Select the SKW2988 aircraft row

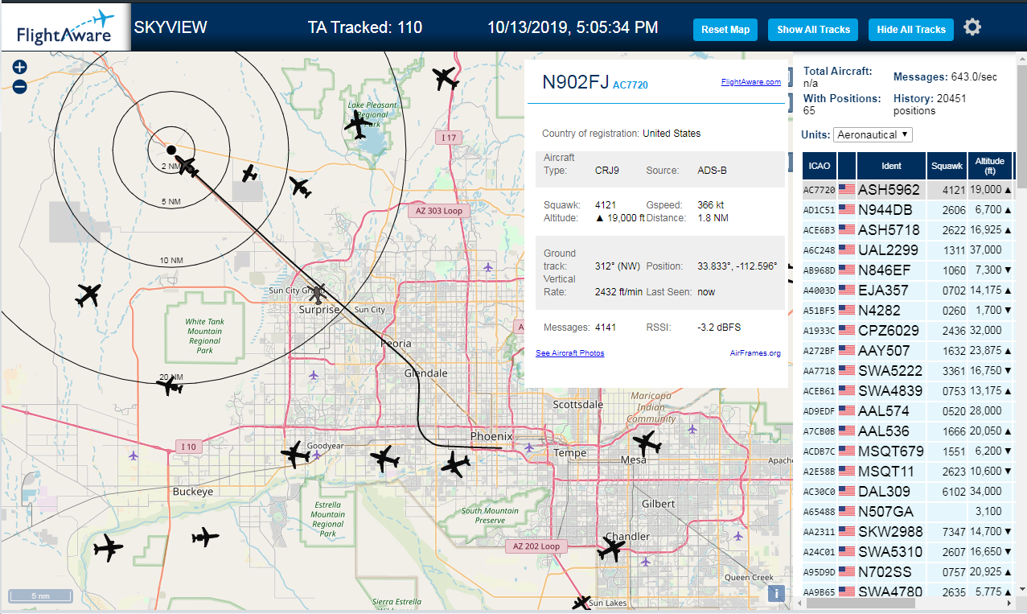908,532
